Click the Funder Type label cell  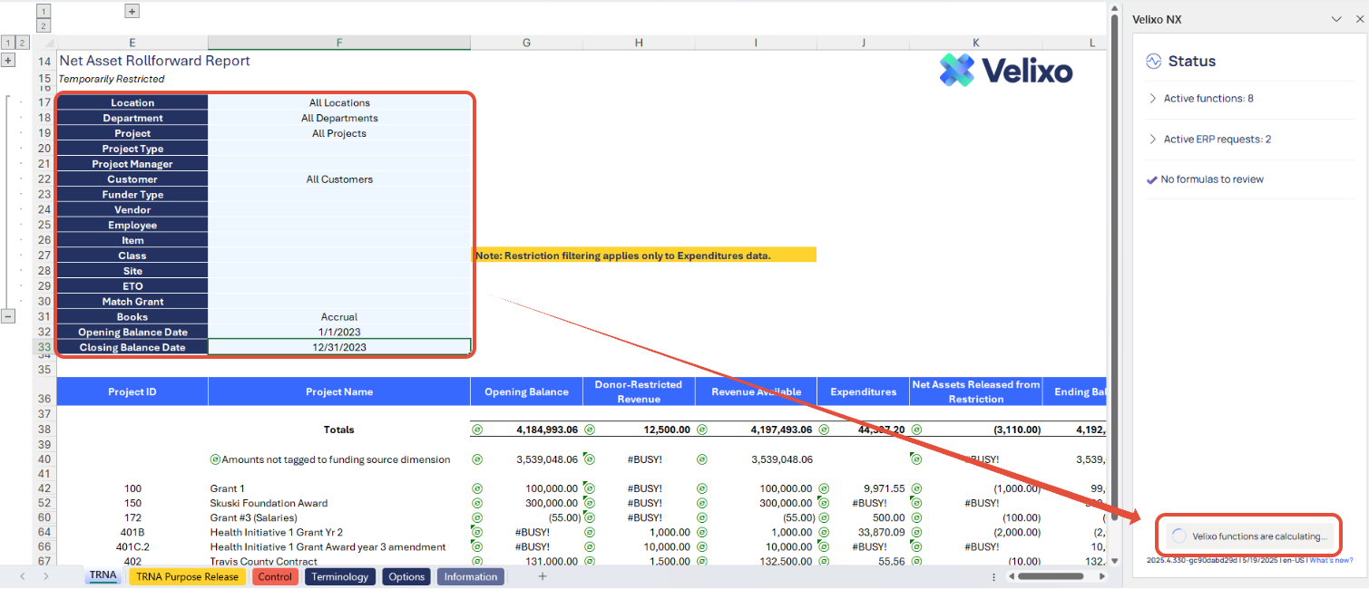(132, 195)
